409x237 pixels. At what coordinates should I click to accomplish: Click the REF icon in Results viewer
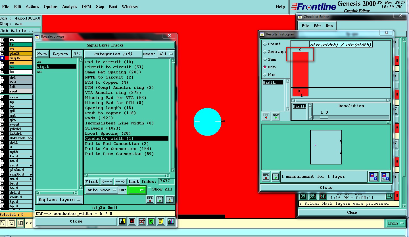point(160,199)
